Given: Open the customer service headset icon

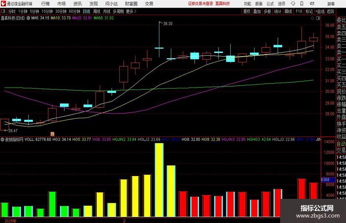Looking at the screenshot, I should [293, 4].
